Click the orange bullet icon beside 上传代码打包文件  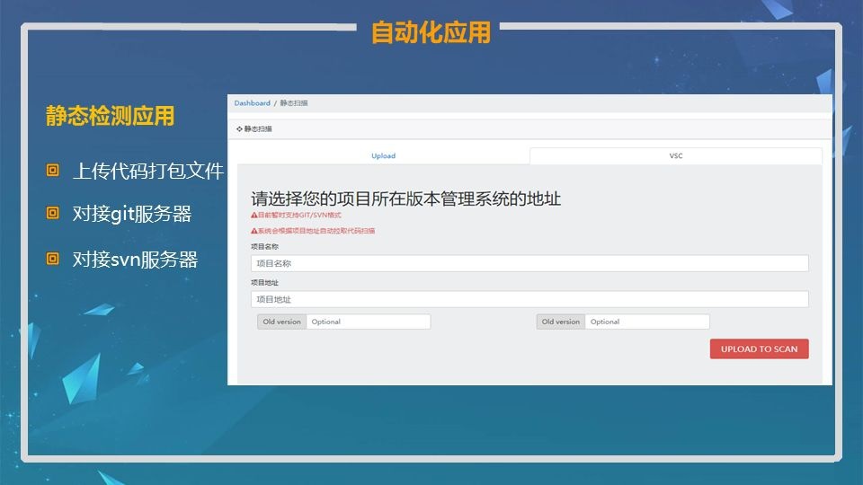tap(53, 171)
